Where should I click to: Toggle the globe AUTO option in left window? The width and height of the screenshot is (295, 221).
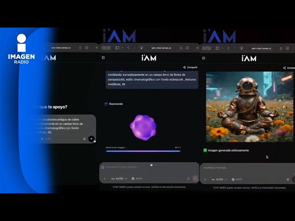click(x=46, y=139)
